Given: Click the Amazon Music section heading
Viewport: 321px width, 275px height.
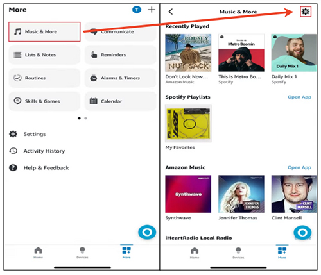Looking at the screenshot, I should coord(185,167).
